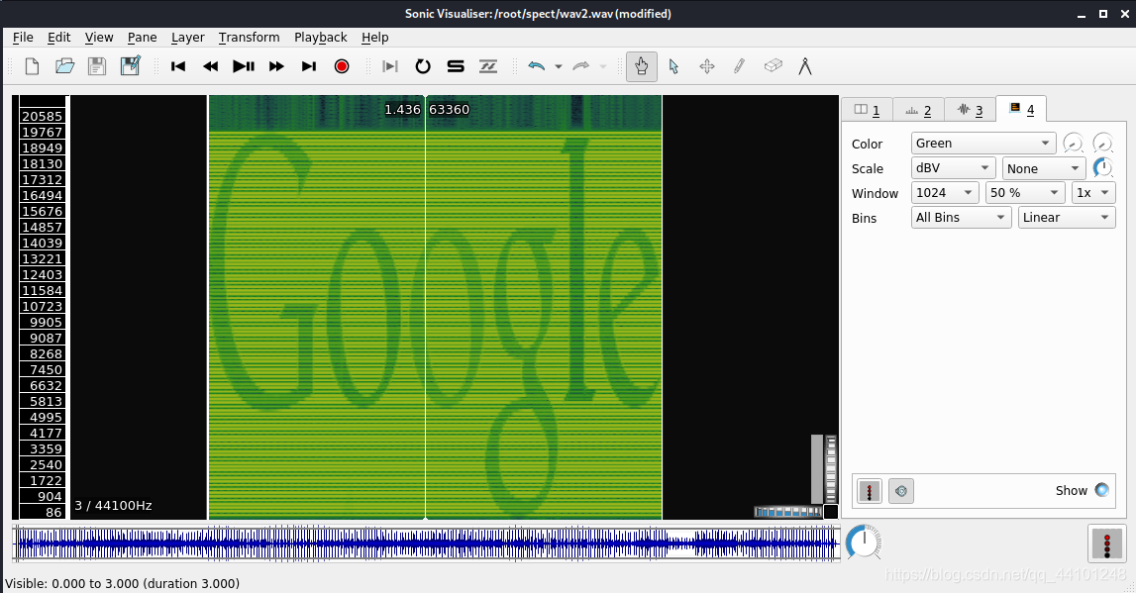Screen dimensions: 1136x593
Task: Switch to waveform layer tab 3
Action: (x=970, y=109)
